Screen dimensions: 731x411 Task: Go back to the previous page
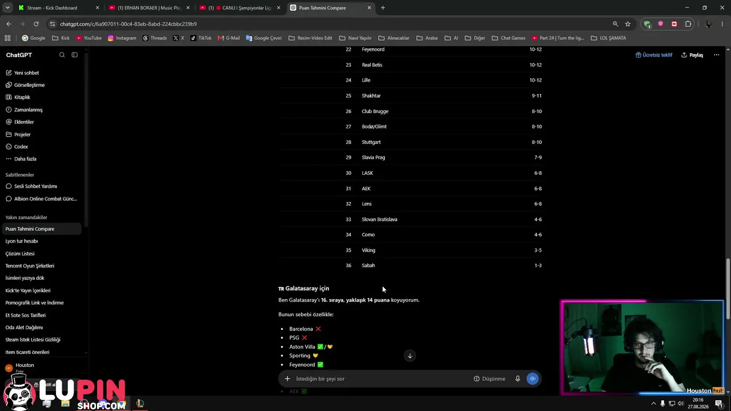[9, 24]
